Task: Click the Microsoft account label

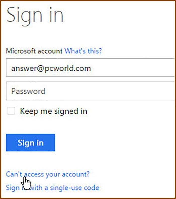Action: (34, 51)
